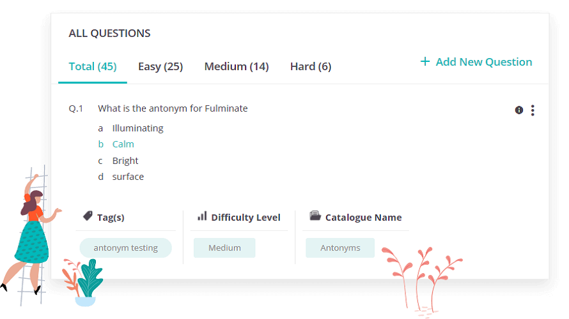The height and width of the screenshot is (319, 569).
Task: Select the antonym testing tag chip
Action: [125, 248]
